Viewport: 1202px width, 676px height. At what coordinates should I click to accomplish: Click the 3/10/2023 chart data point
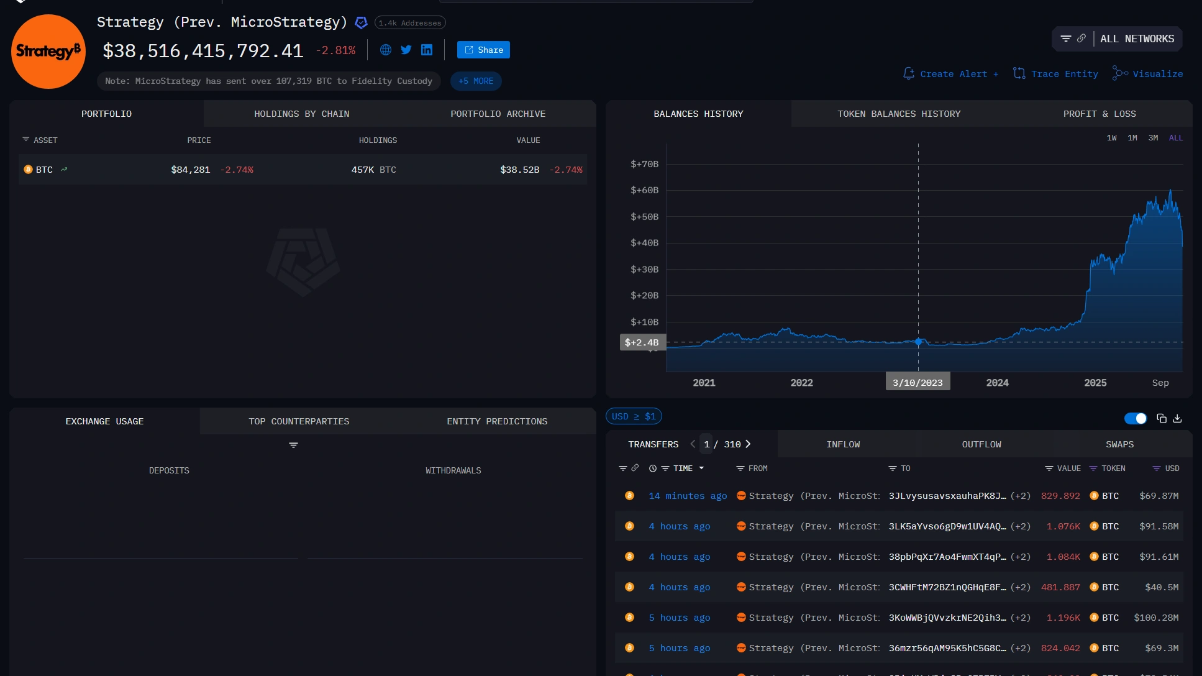918,342
